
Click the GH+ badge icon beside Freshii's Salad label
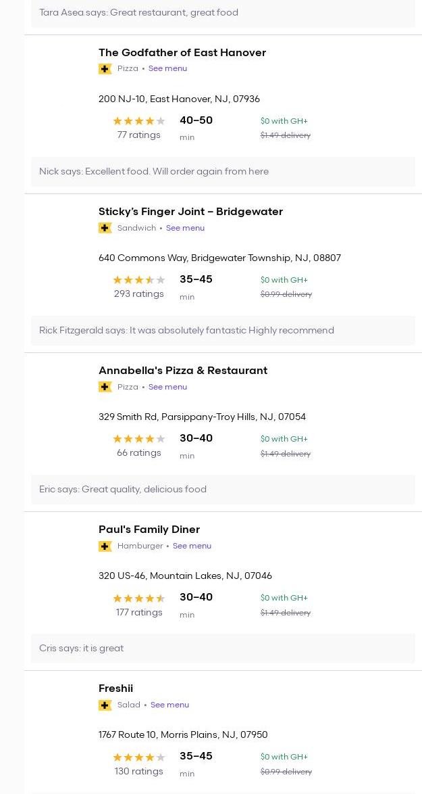tap(105, 705)
